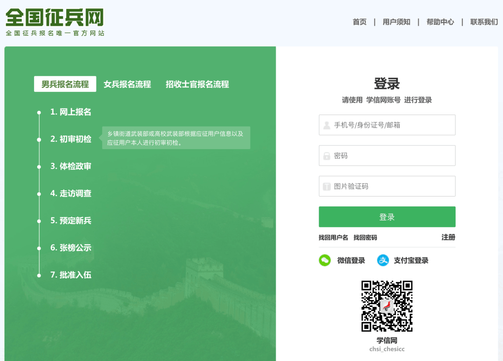Viewport: 503px width, 361px height.
Task: Click the 手机号/身份证号/邮箱 input field
Action: tap(387, 125)
